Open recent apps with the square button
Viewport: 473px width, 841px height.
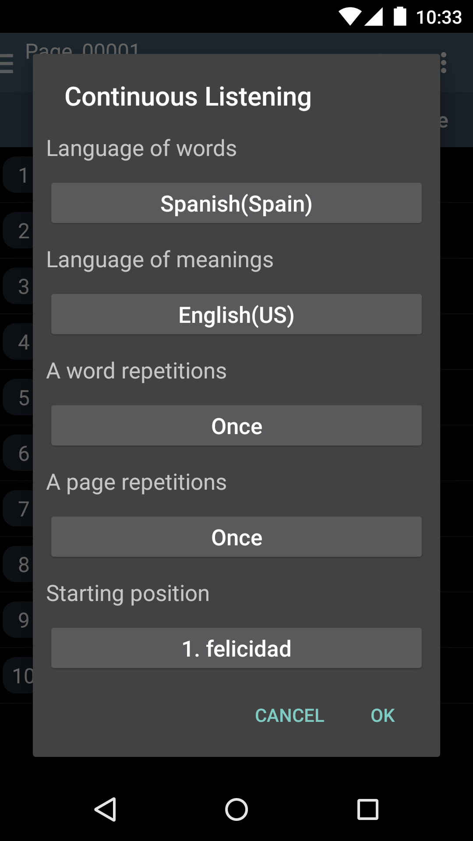tap(368, 809)
